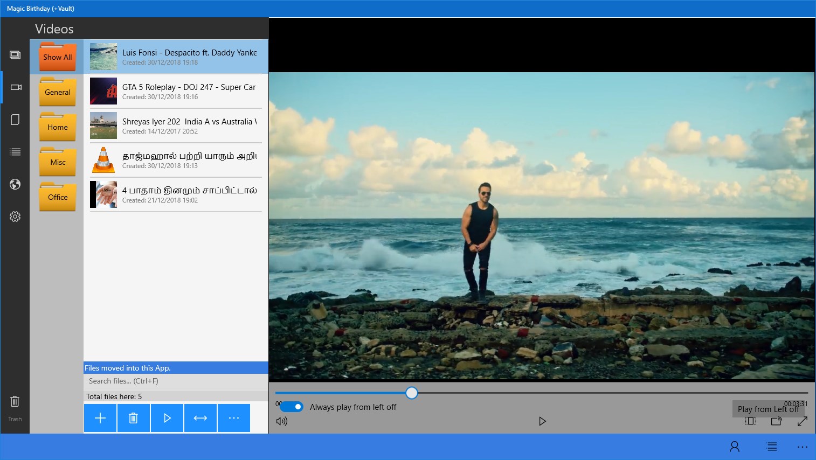Open the Misc folder
816x460 pixels.
tap(57, 162)
